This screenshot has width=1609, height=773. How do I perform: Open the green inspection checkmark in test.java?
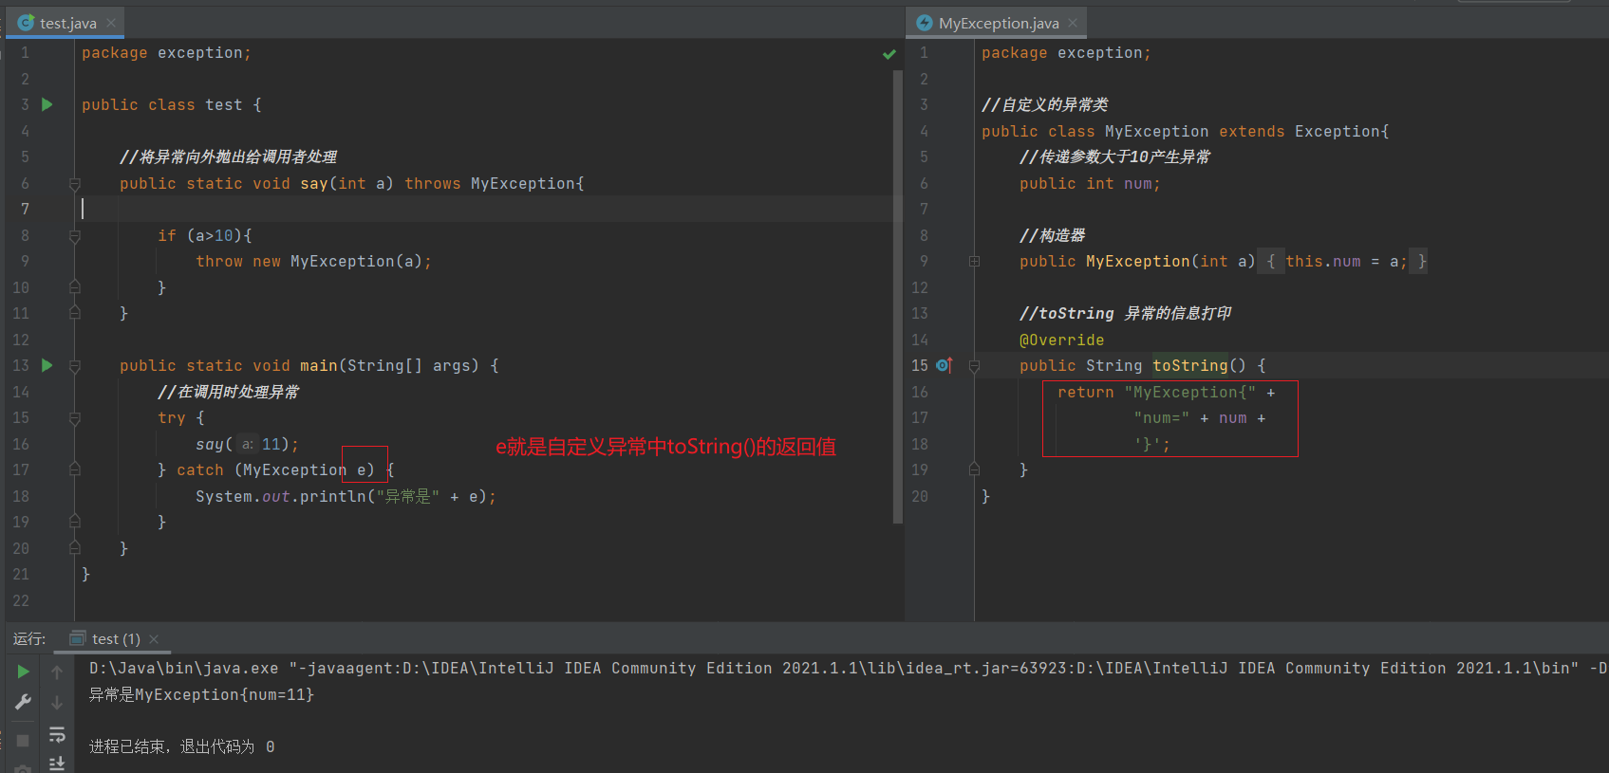click(889, 54)
